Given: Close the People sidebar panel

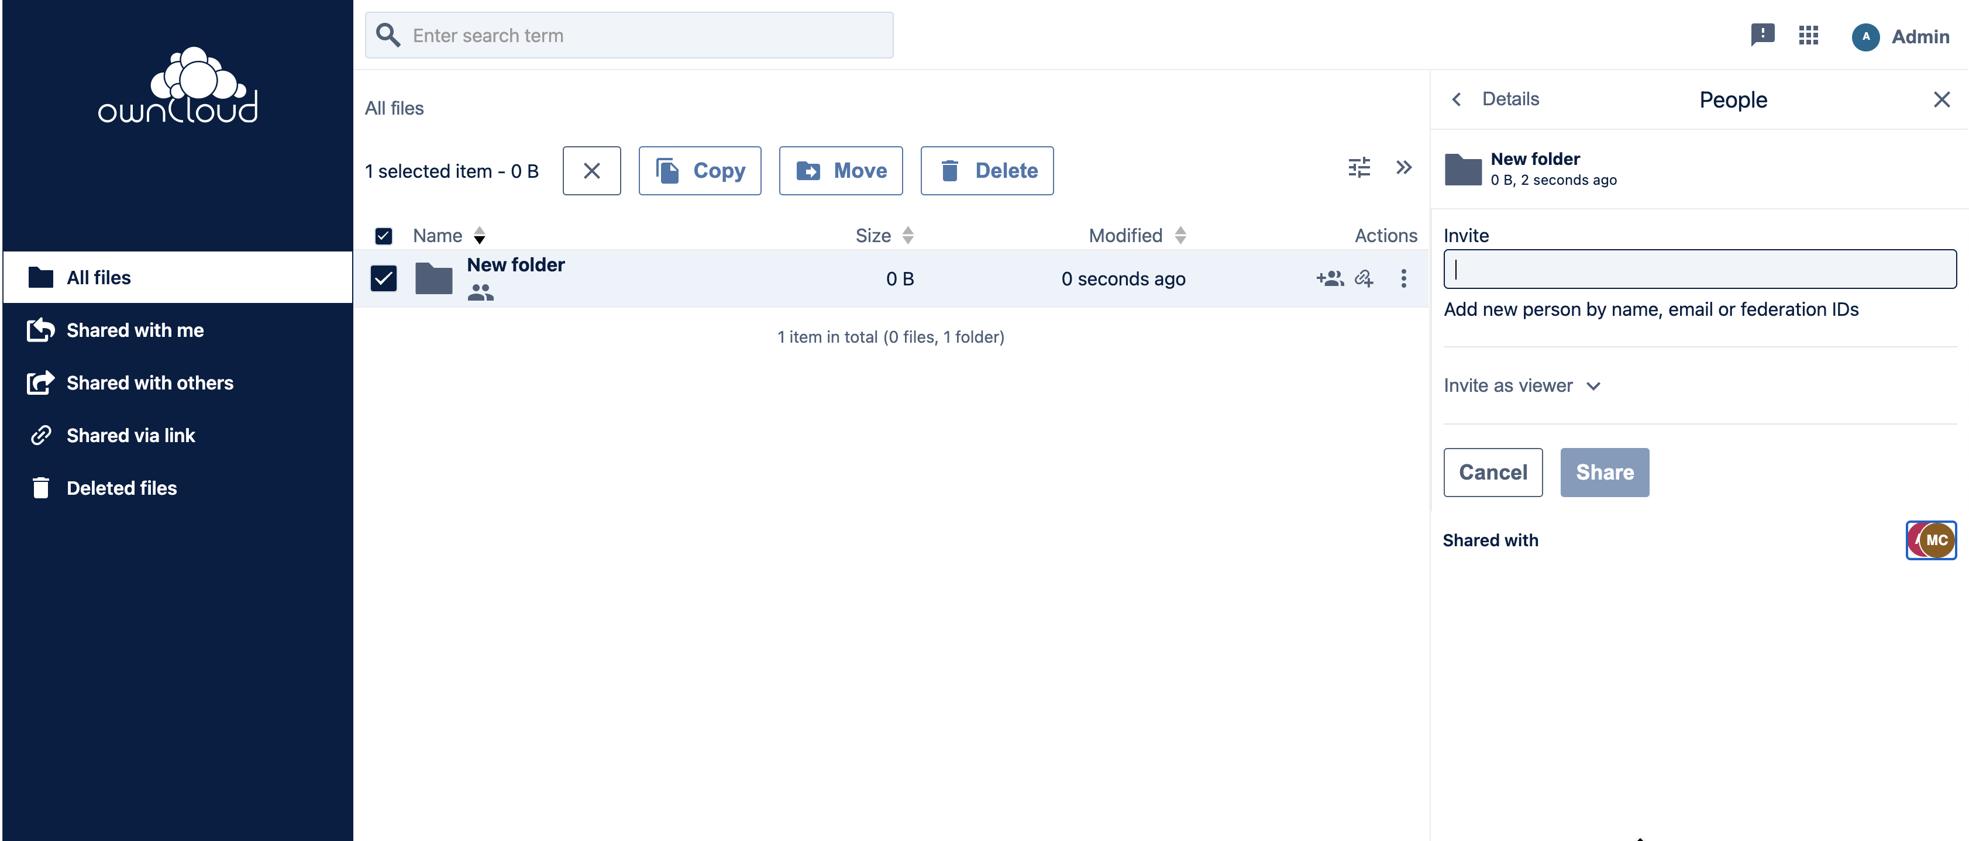Looking at the screenshot, I should pyautogui.click(x=1941, y=100).
